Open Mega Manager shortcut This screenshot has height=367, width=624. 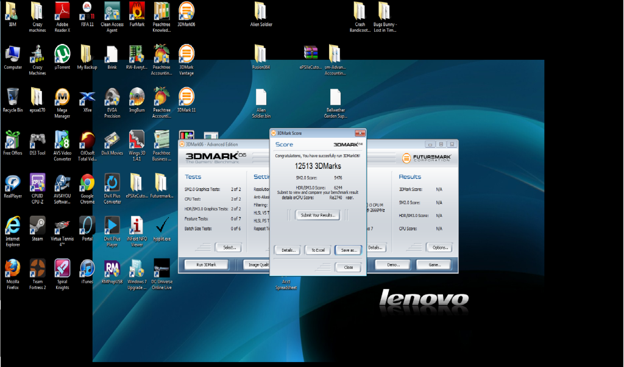pos(62,102)
